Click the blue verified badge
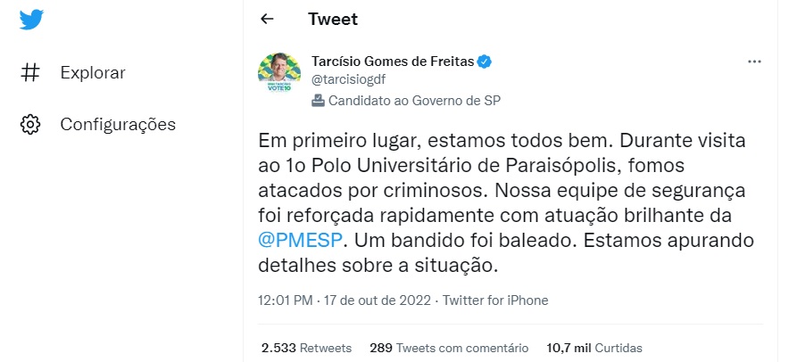797x362 pixels. click(484, 62)
